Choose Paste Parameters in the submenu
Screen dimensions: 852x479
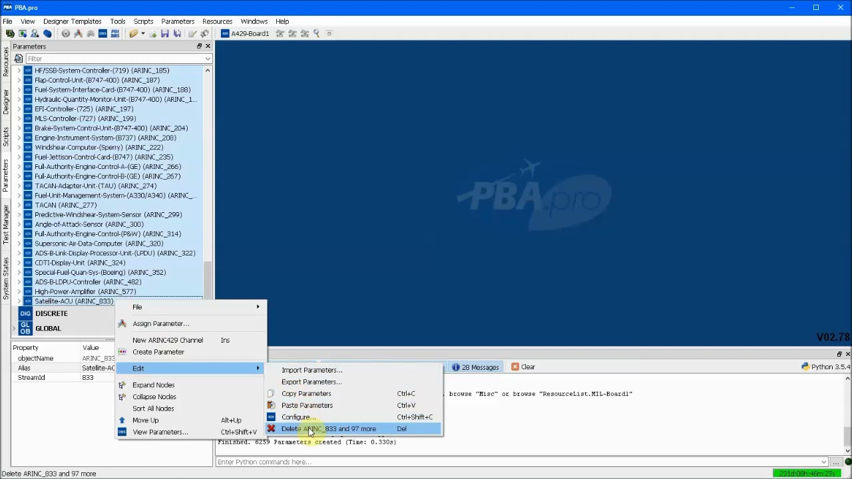353,405
